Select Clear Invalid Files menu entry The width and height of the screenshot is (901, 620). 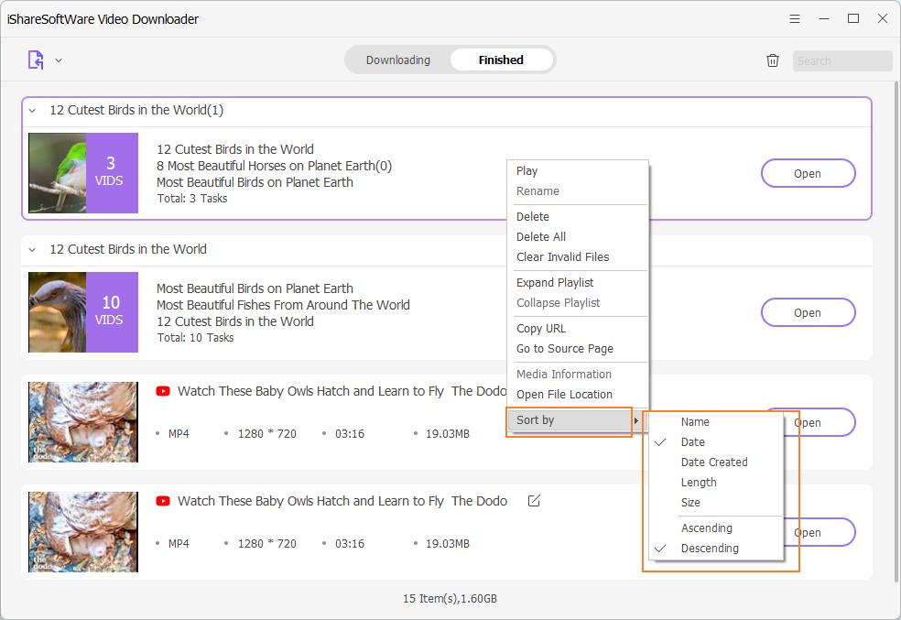[578, 256]
